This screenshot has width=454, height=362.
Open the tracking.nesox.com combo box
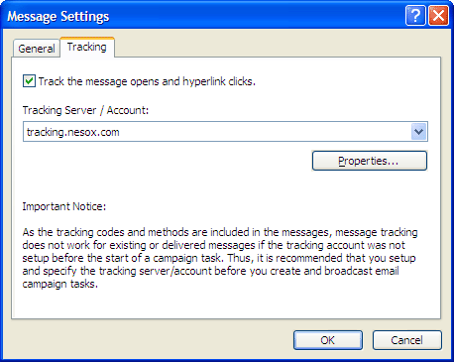click(225, 132)
